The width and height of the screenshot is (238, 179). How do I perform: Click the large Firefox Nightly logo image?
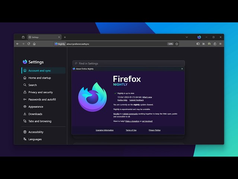tap(93, 97)
